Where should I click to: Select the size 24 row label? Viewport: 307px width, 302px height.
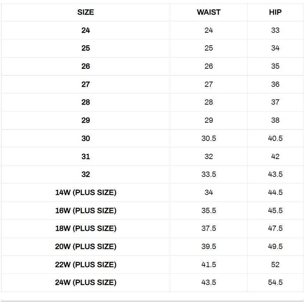click(85, 30)
